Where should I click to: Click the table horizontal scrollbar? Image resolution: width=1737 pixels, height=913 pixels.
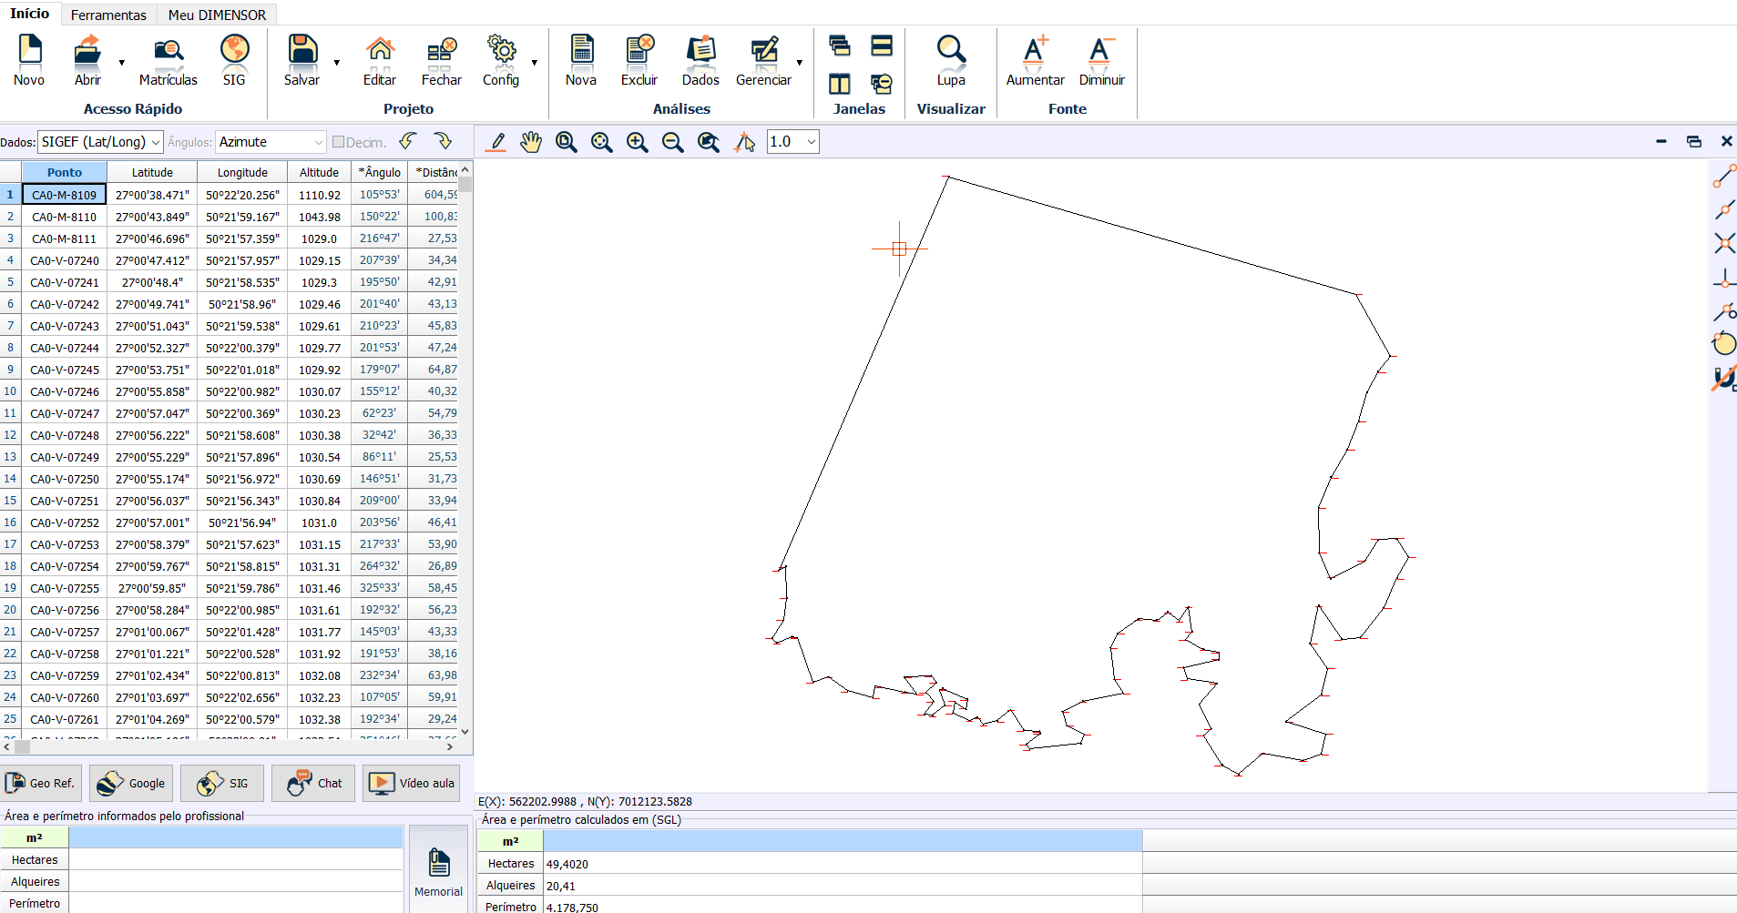[228, 746]
